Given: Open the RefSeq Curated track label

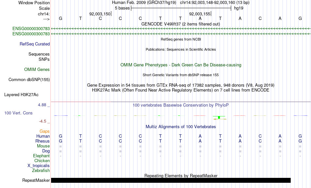Looking at the screenshot, I should (x=34, y=44).
